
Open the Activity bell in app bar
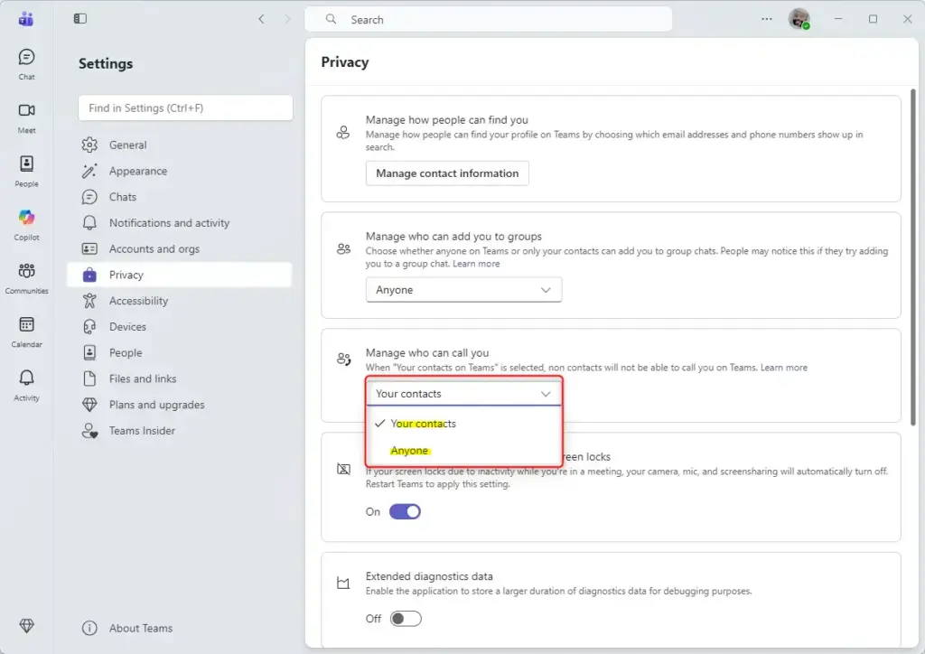[x=26, y=386]
